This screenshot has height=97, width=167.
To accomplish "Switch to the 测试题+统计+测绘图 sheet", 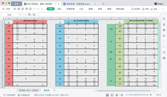I will click(29, 90).
